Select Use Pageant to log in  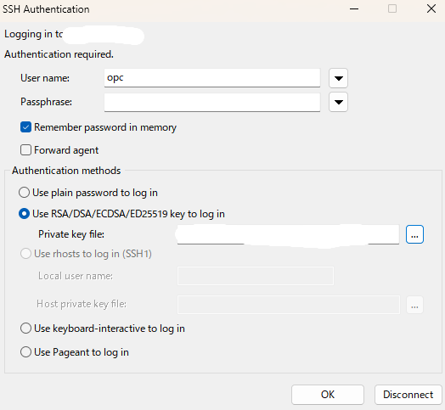pos(25,352)
